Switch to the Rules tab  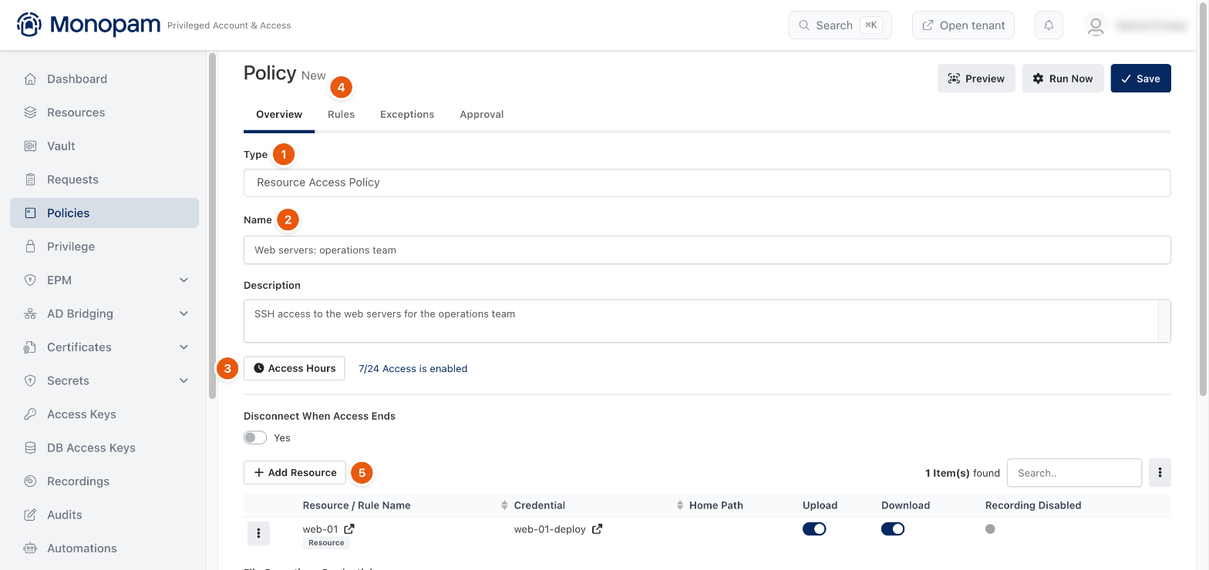tap(341, 115)
